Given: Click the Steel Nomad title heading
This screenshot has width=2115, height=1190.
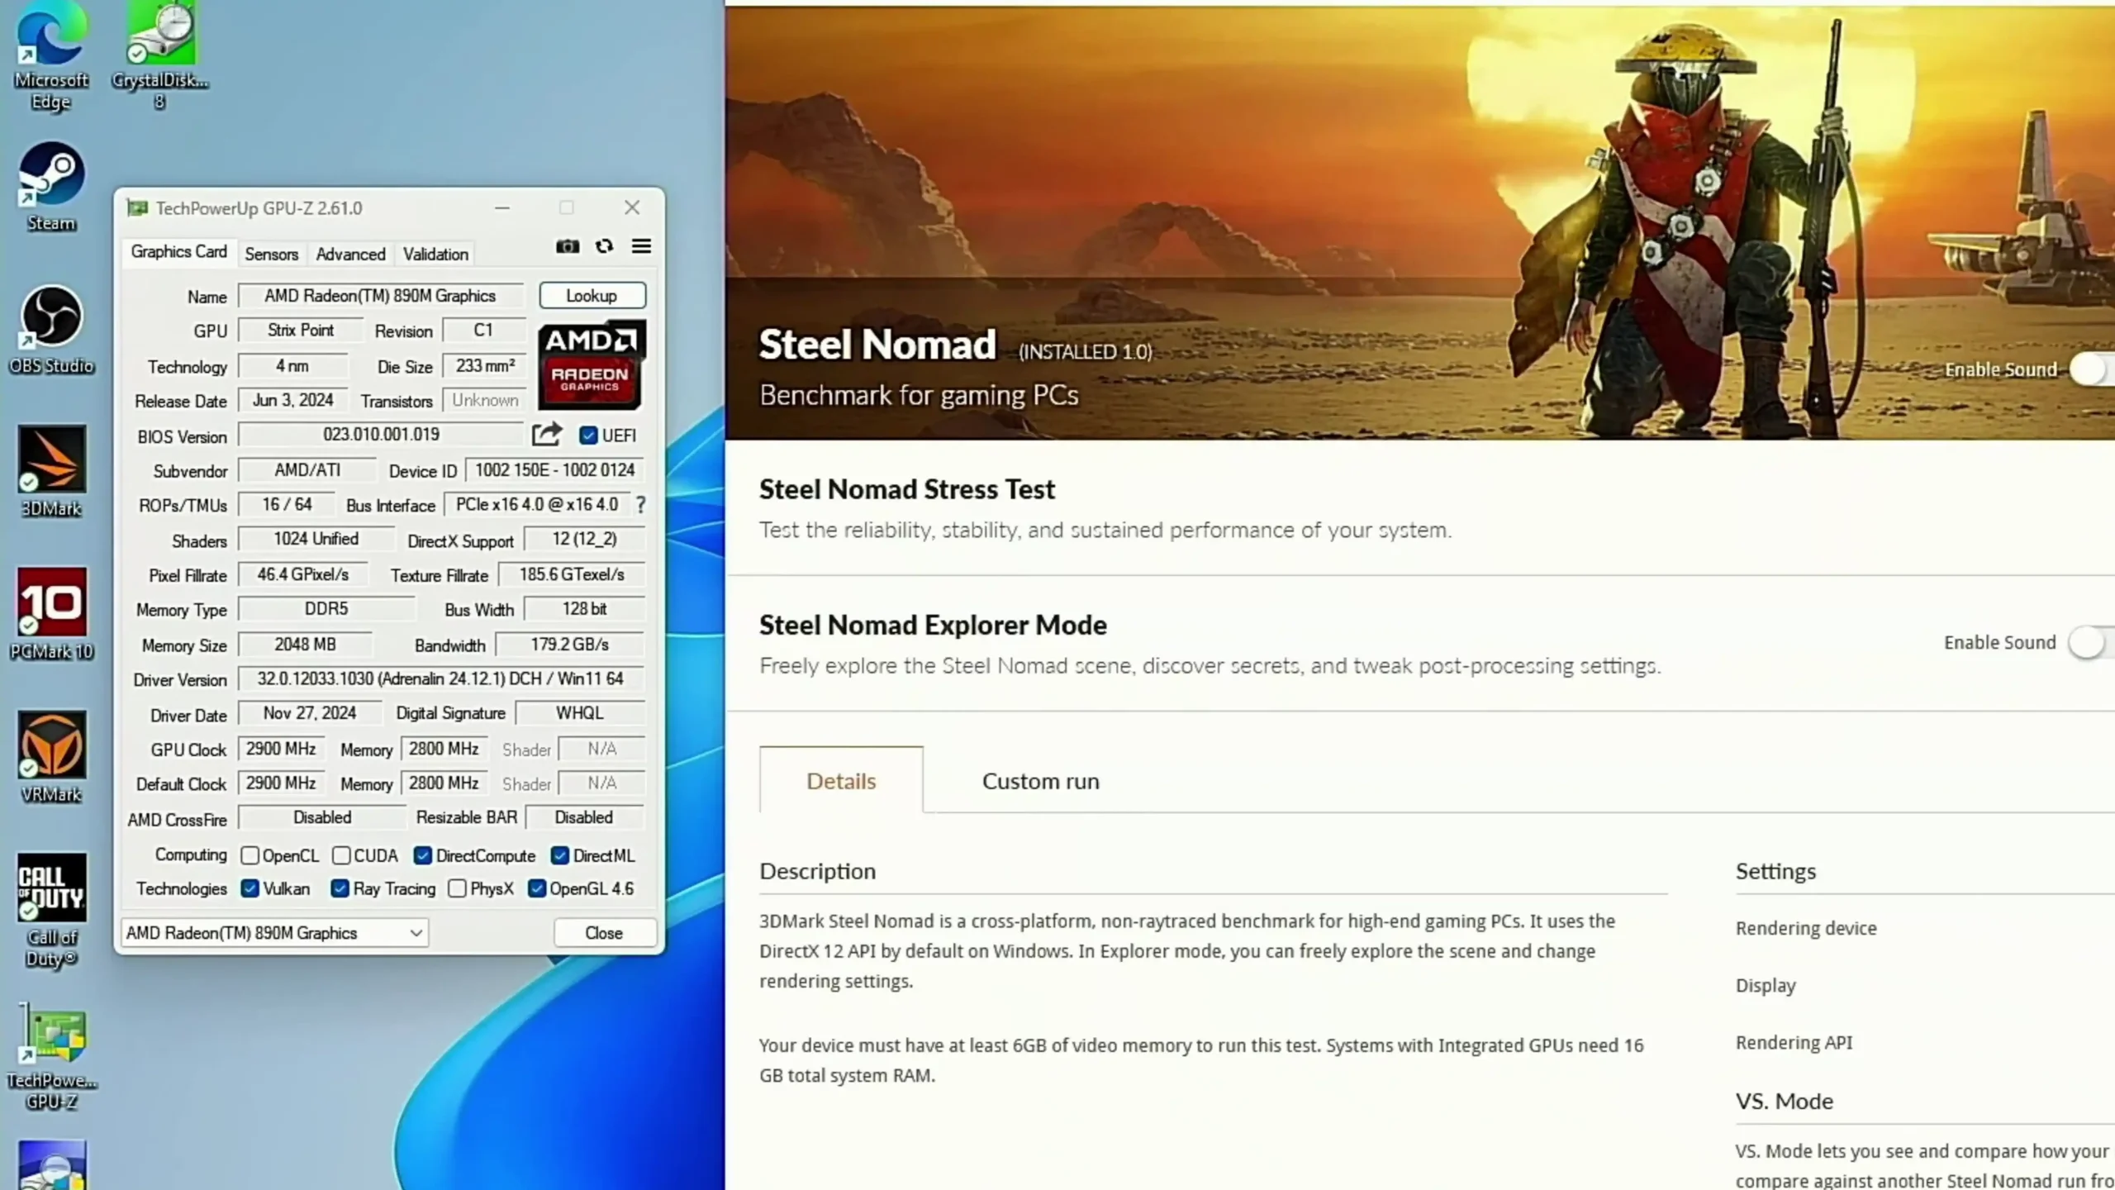Looking at the screenshot, I should (x=877, y=345).
